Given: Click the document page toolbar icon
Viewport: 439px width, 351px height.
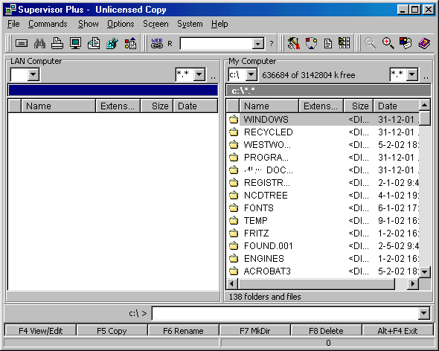Looking at the screenshot, I should point(328,43).
